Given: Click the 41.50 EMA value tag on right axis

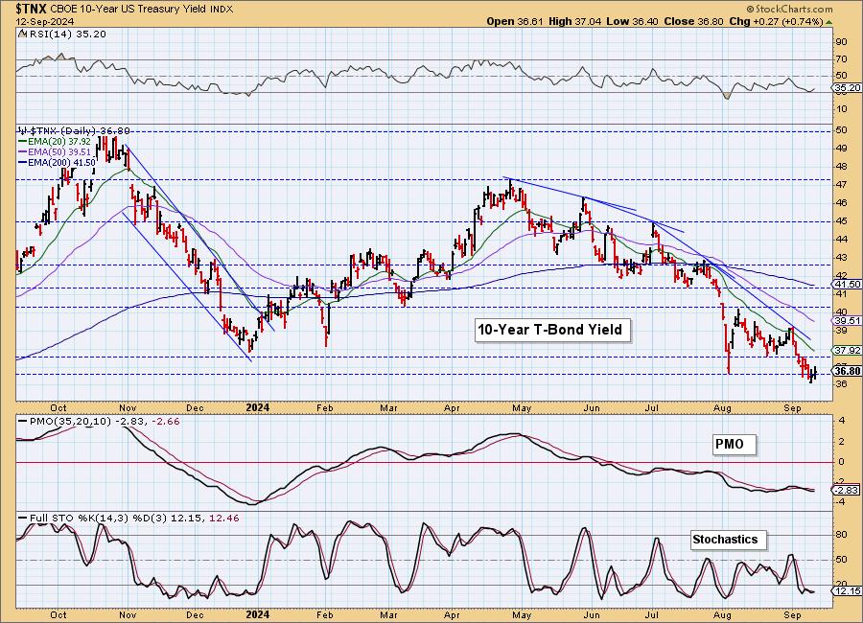Looking at the screenshot, I should (848, 284).
